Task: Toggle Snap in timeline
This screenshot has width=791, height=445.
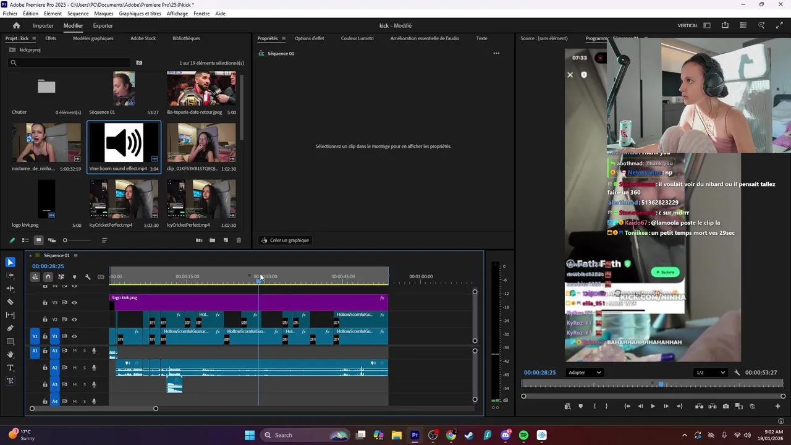Action: pos(48,277)
